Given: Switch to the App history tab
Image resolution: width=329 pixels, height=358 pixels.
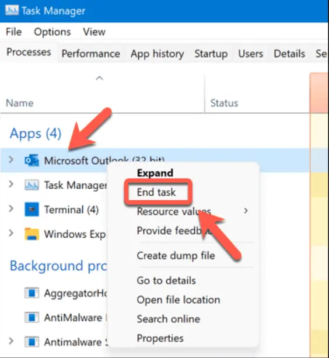Looking at the screenshot, I should [157, 54].
